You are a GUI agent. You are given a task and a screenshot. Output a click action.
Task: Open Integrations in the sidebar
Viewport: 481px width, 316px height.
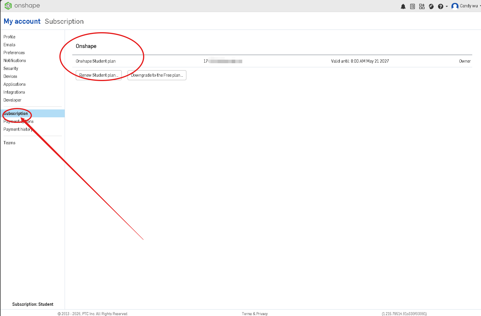pyautogui.click(x=14, y=92)
